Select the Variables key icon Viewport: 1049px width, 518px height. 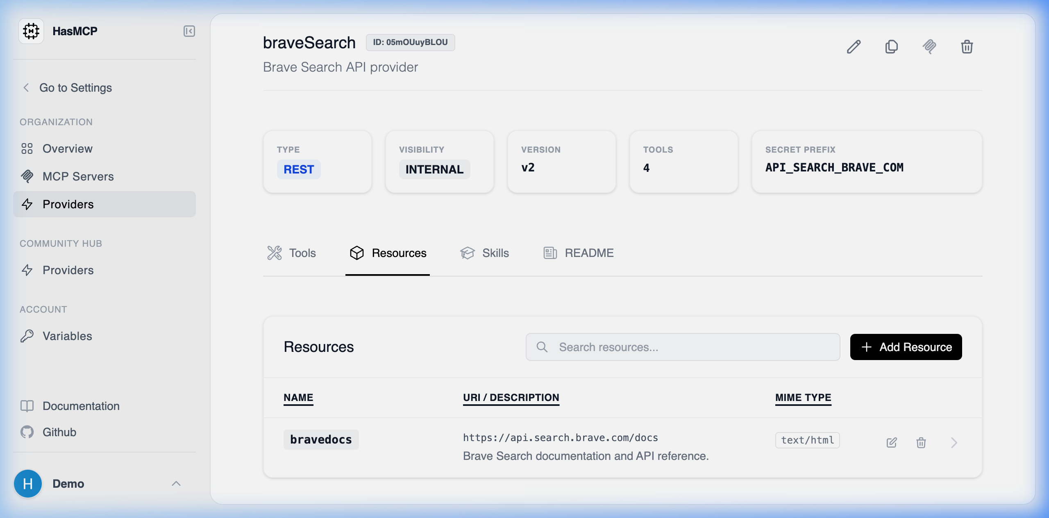[27, 336]
